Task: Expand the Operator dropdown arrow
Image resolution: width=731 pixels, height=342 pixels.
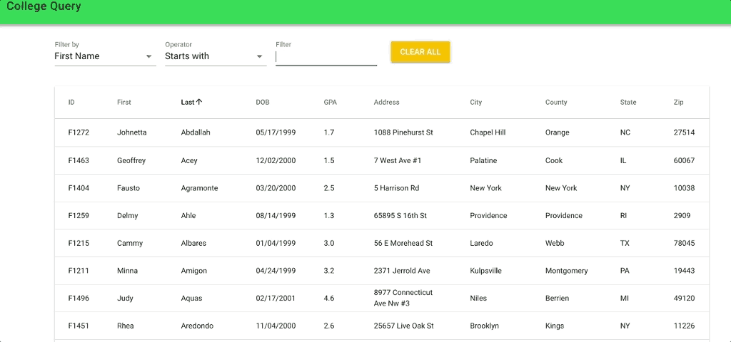Action: pyautogui.click(x=259, y=57)
